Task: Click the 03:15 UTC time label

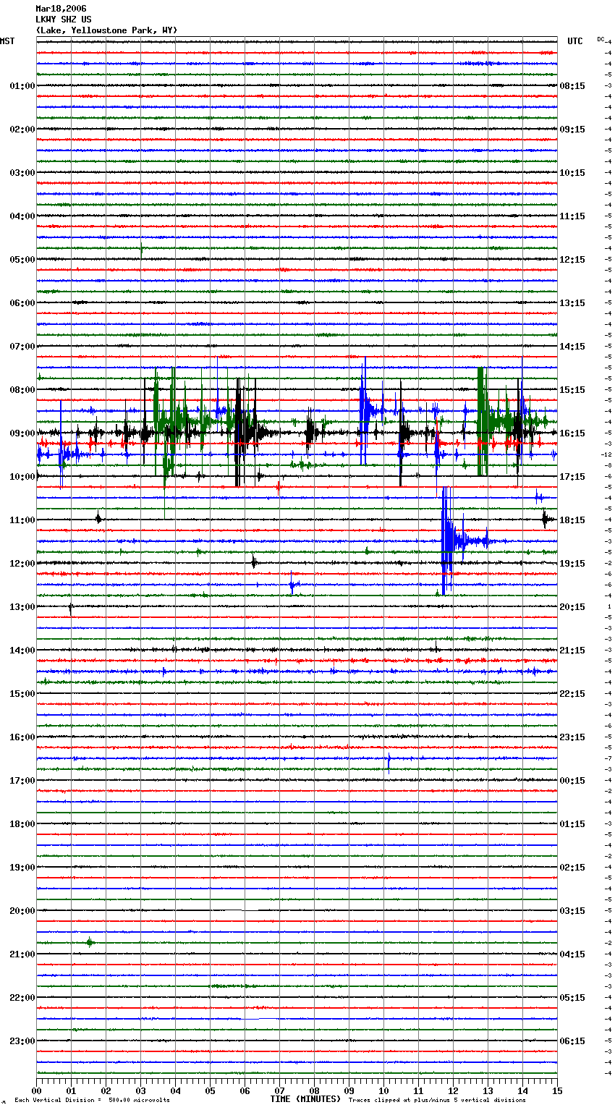Action: [x=572, y=911]
